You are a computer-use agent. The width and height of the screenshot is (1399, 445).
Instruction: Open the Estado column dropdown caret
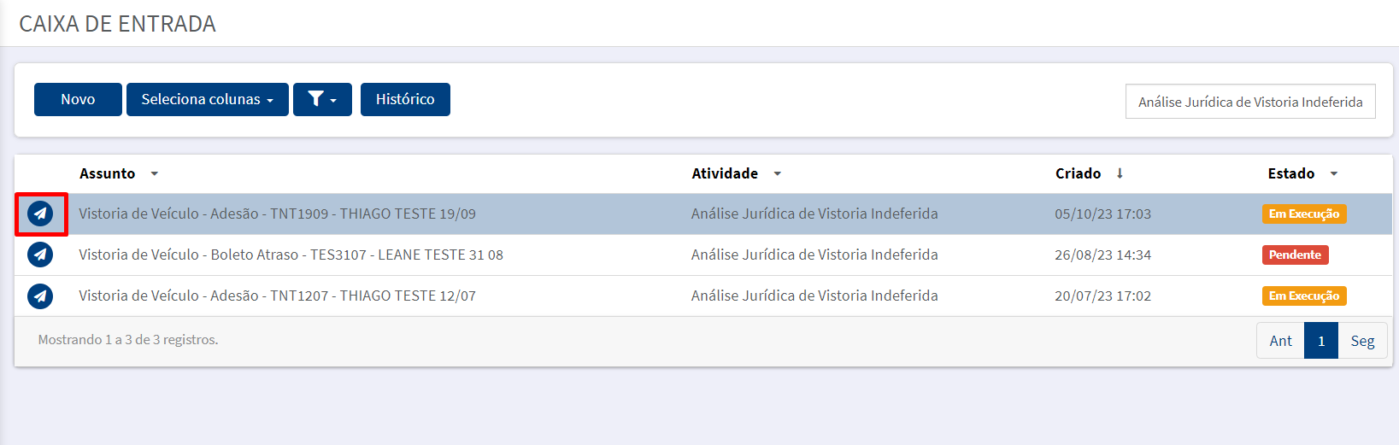(x=1334, y=173)
